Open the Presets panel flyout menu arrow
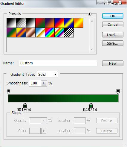Image resolution: width=127 pixels, height=147 pixels. tap(90, 14)
